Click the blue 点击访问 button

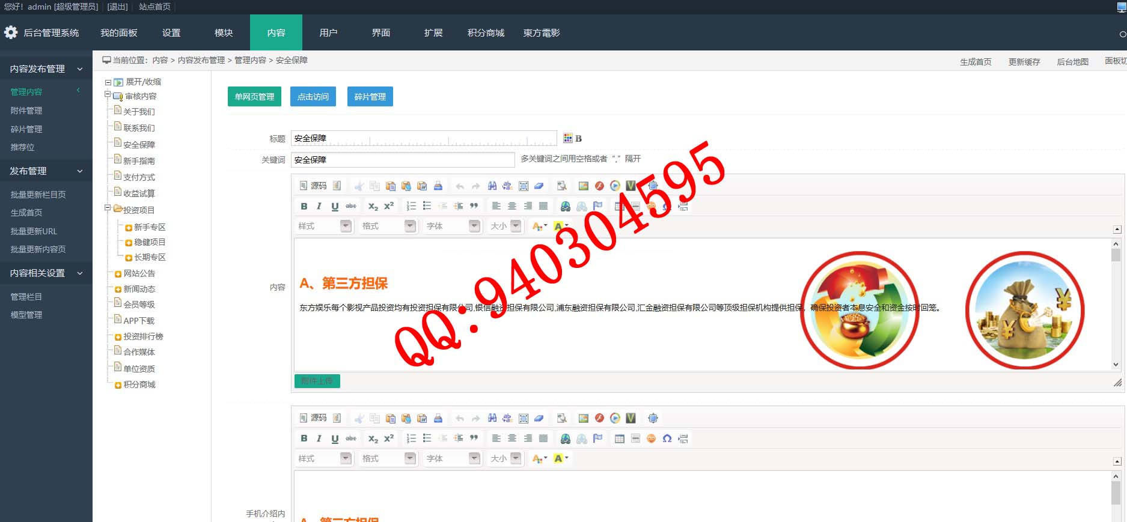(313, 97)
